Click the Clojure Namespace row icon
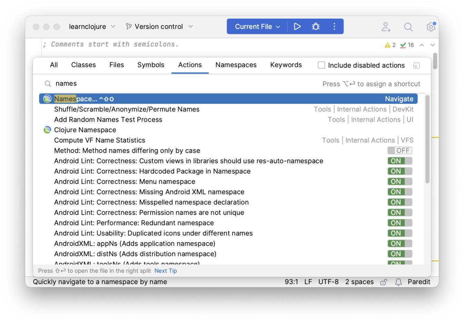Screen dimensions: 464x322 click(47, 130)
